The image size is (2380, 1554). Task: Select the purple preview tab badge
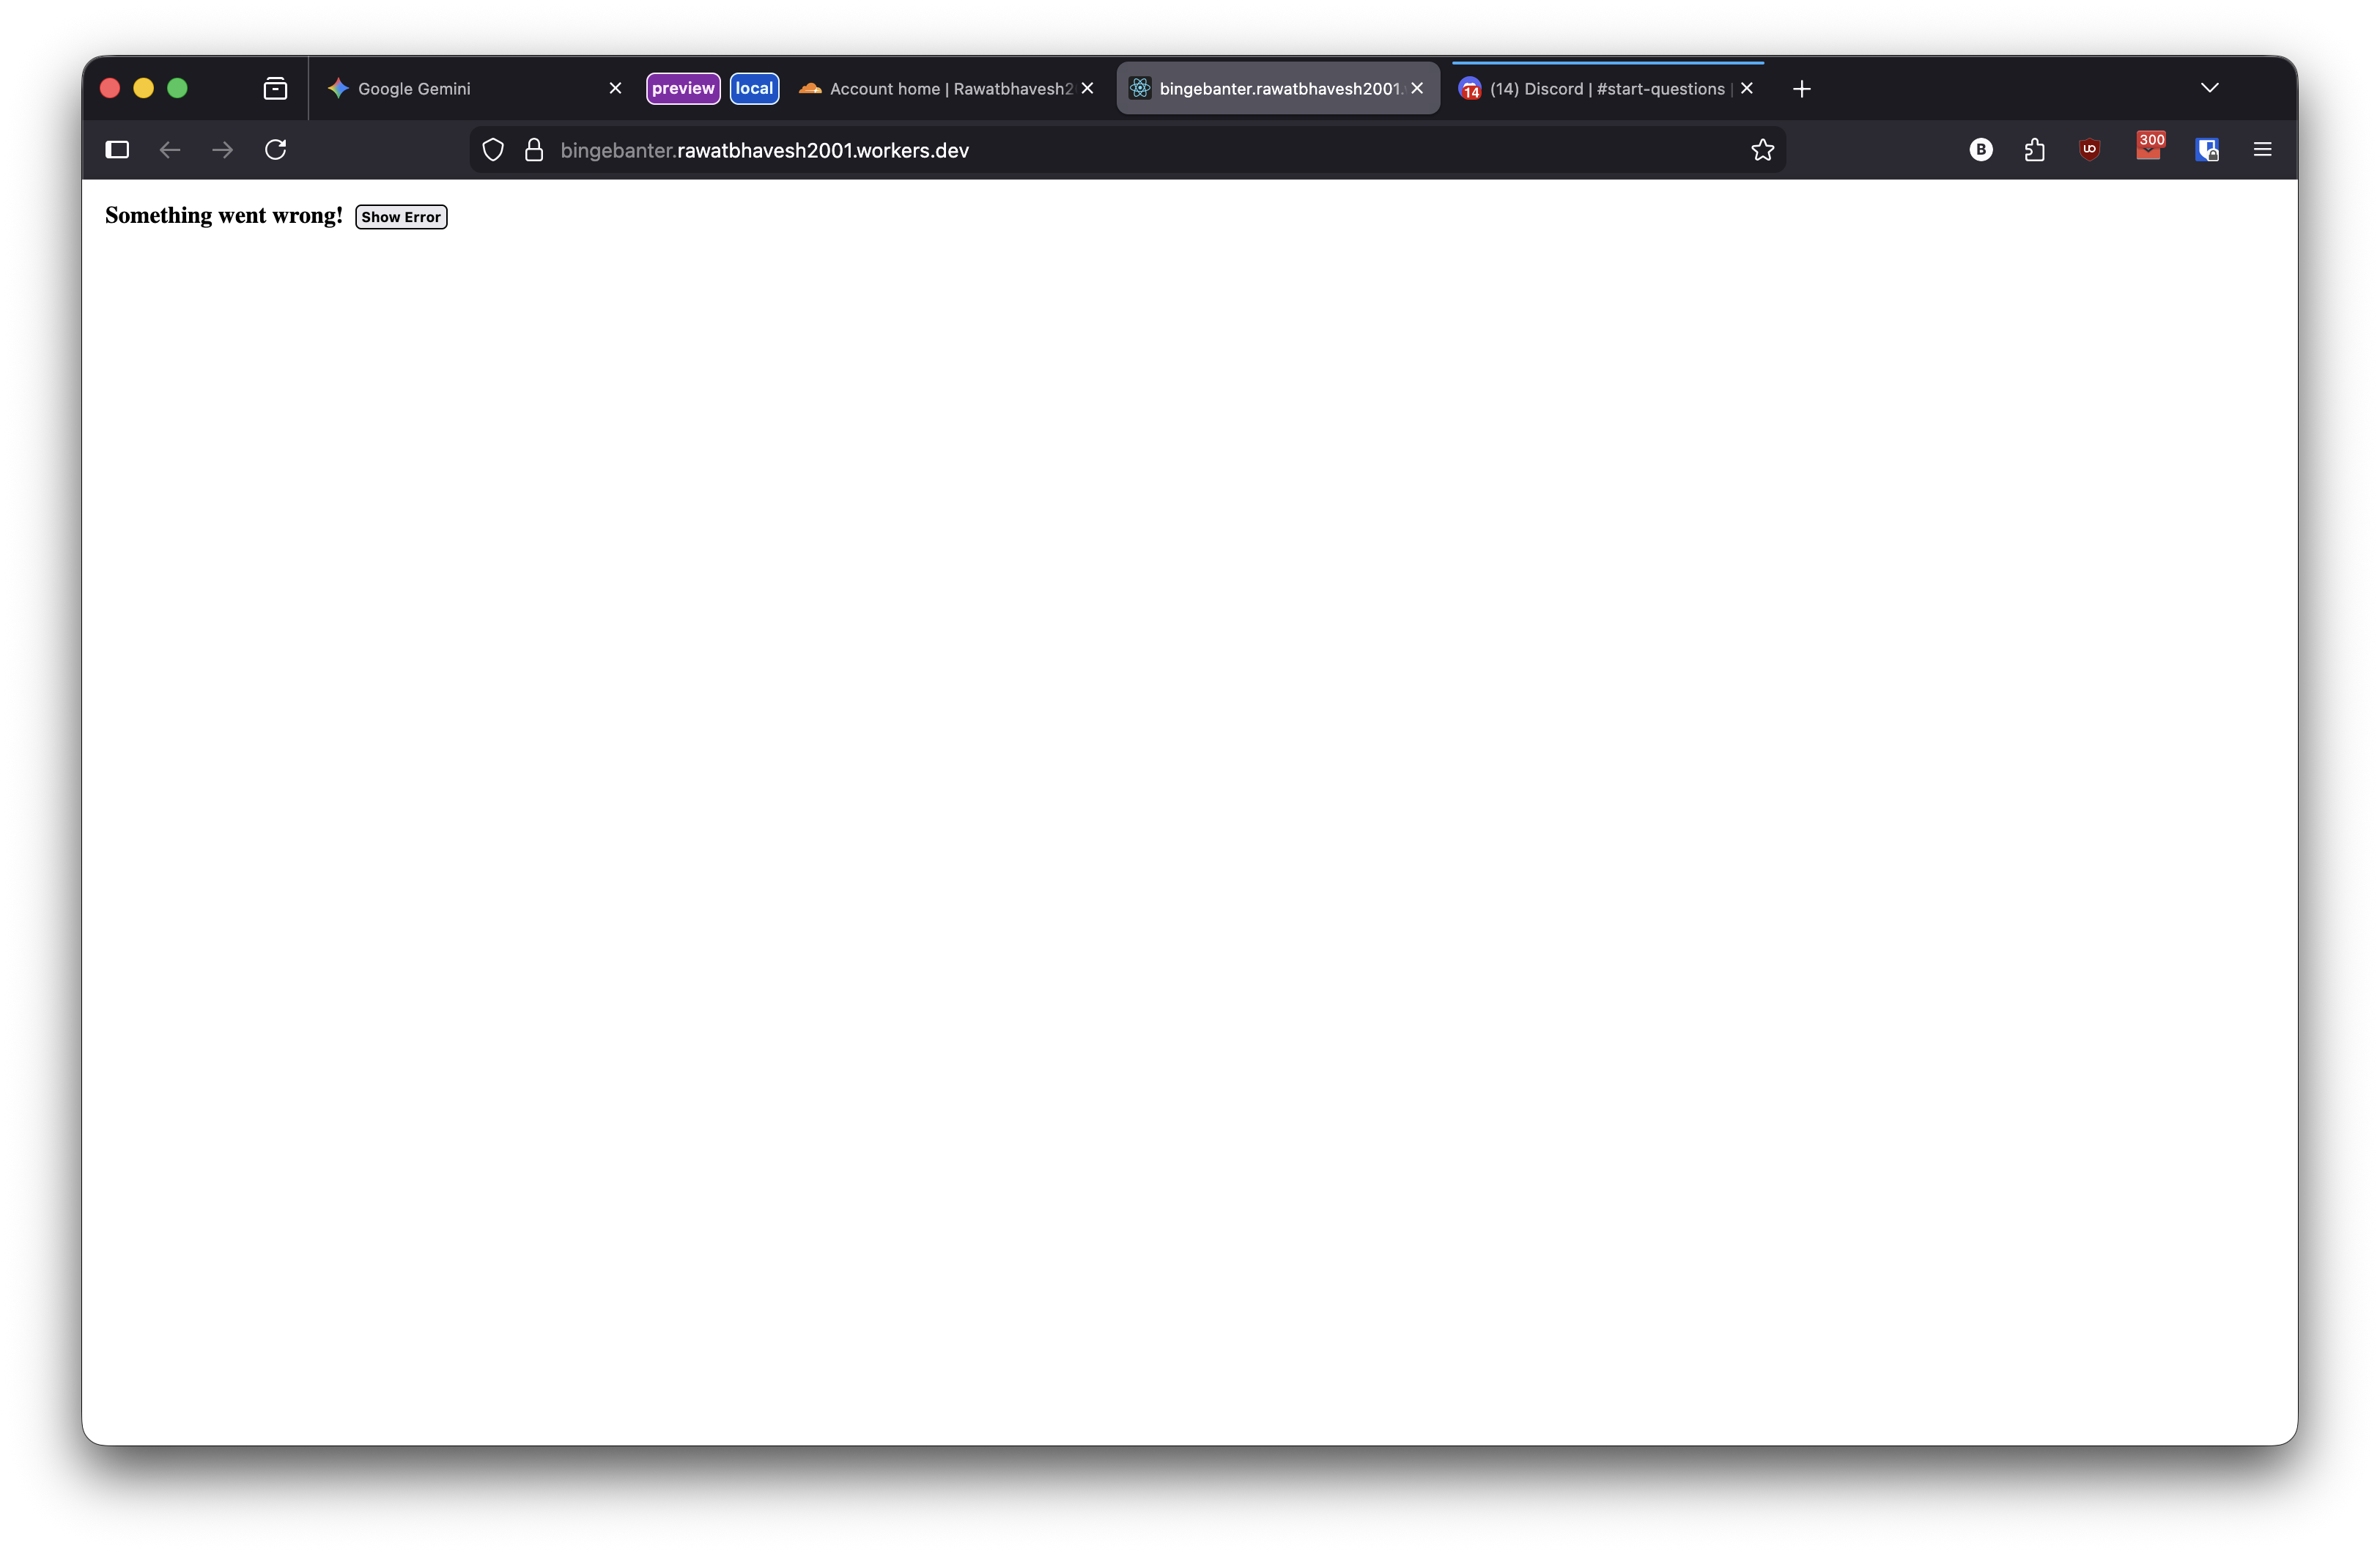pos(683,88)
